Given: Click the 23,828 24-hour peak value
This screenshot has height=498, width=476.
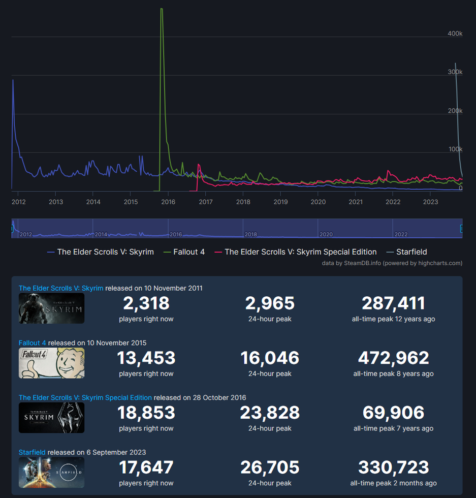Looking at the screenshot, I should (x=270, y=413).
